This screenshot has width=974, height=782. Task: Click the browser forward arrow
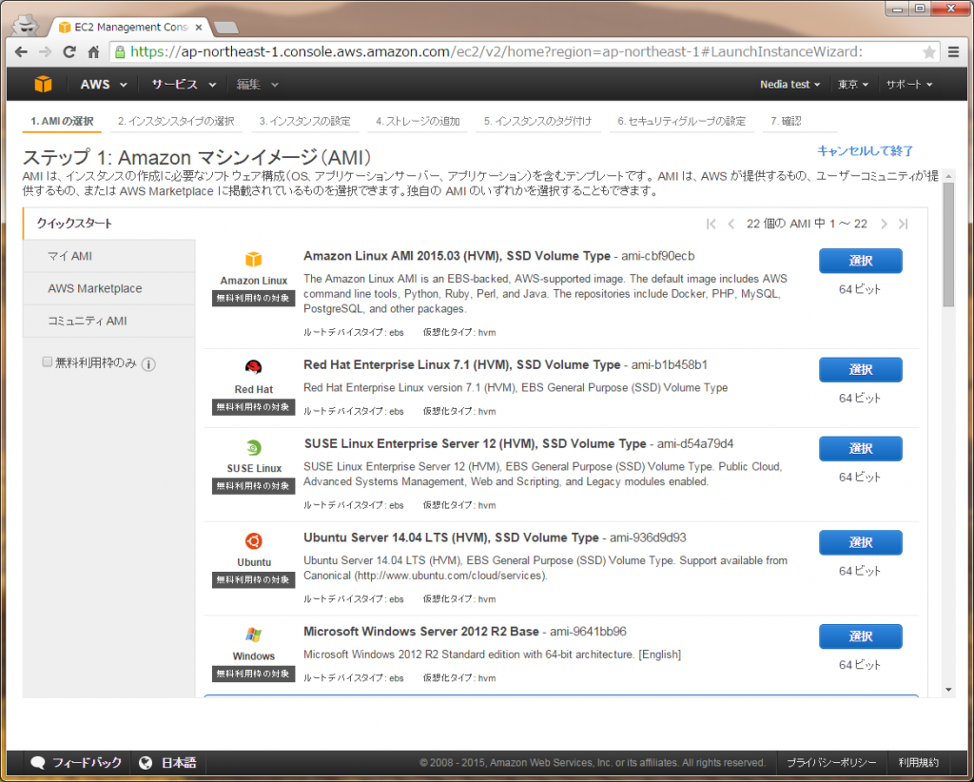(45, 51)
